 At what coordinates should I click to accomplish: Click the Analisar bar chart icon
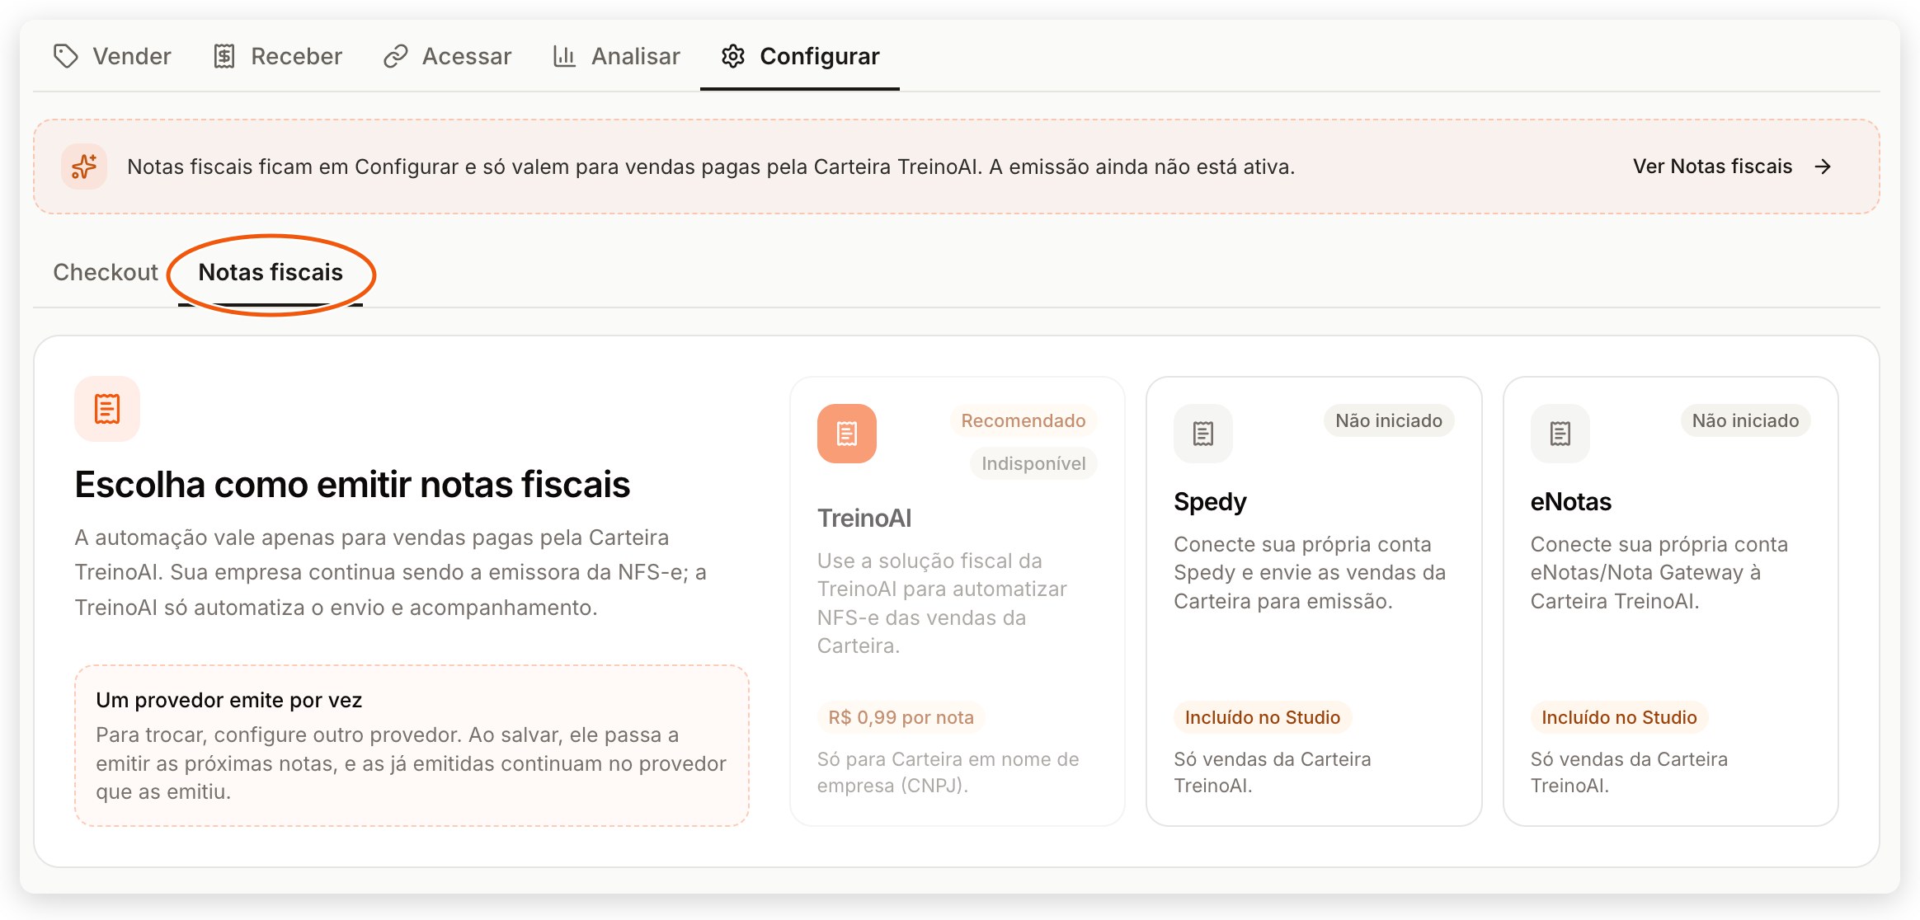point(564,56)
